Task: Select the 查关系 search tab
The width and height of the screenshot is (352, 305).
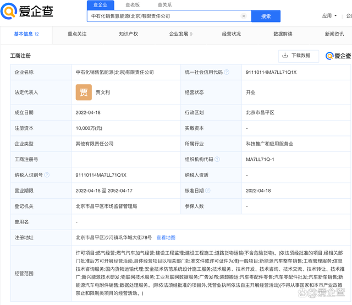Action: (x=164, y=5)
